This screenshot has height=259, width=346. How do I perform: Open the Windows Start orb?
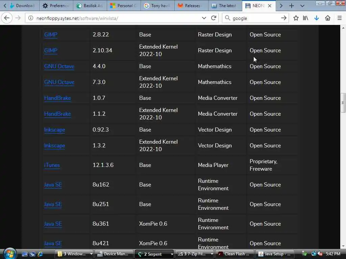point(10,254)
